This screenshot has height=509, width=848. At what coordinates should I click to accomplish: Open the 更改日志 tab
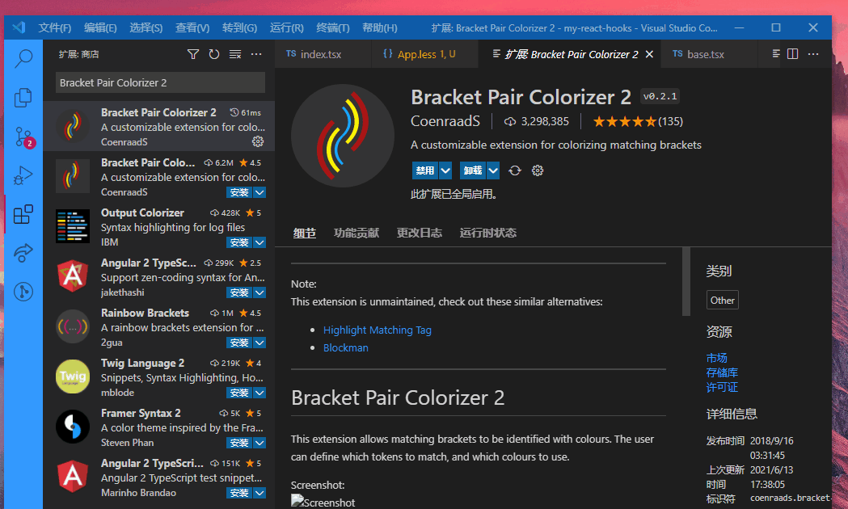(x=419, y=233)
